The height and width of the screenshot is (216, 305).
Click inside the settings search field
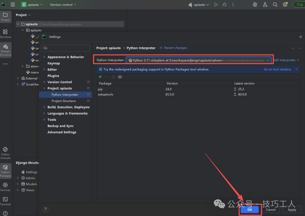coord(66,48)
